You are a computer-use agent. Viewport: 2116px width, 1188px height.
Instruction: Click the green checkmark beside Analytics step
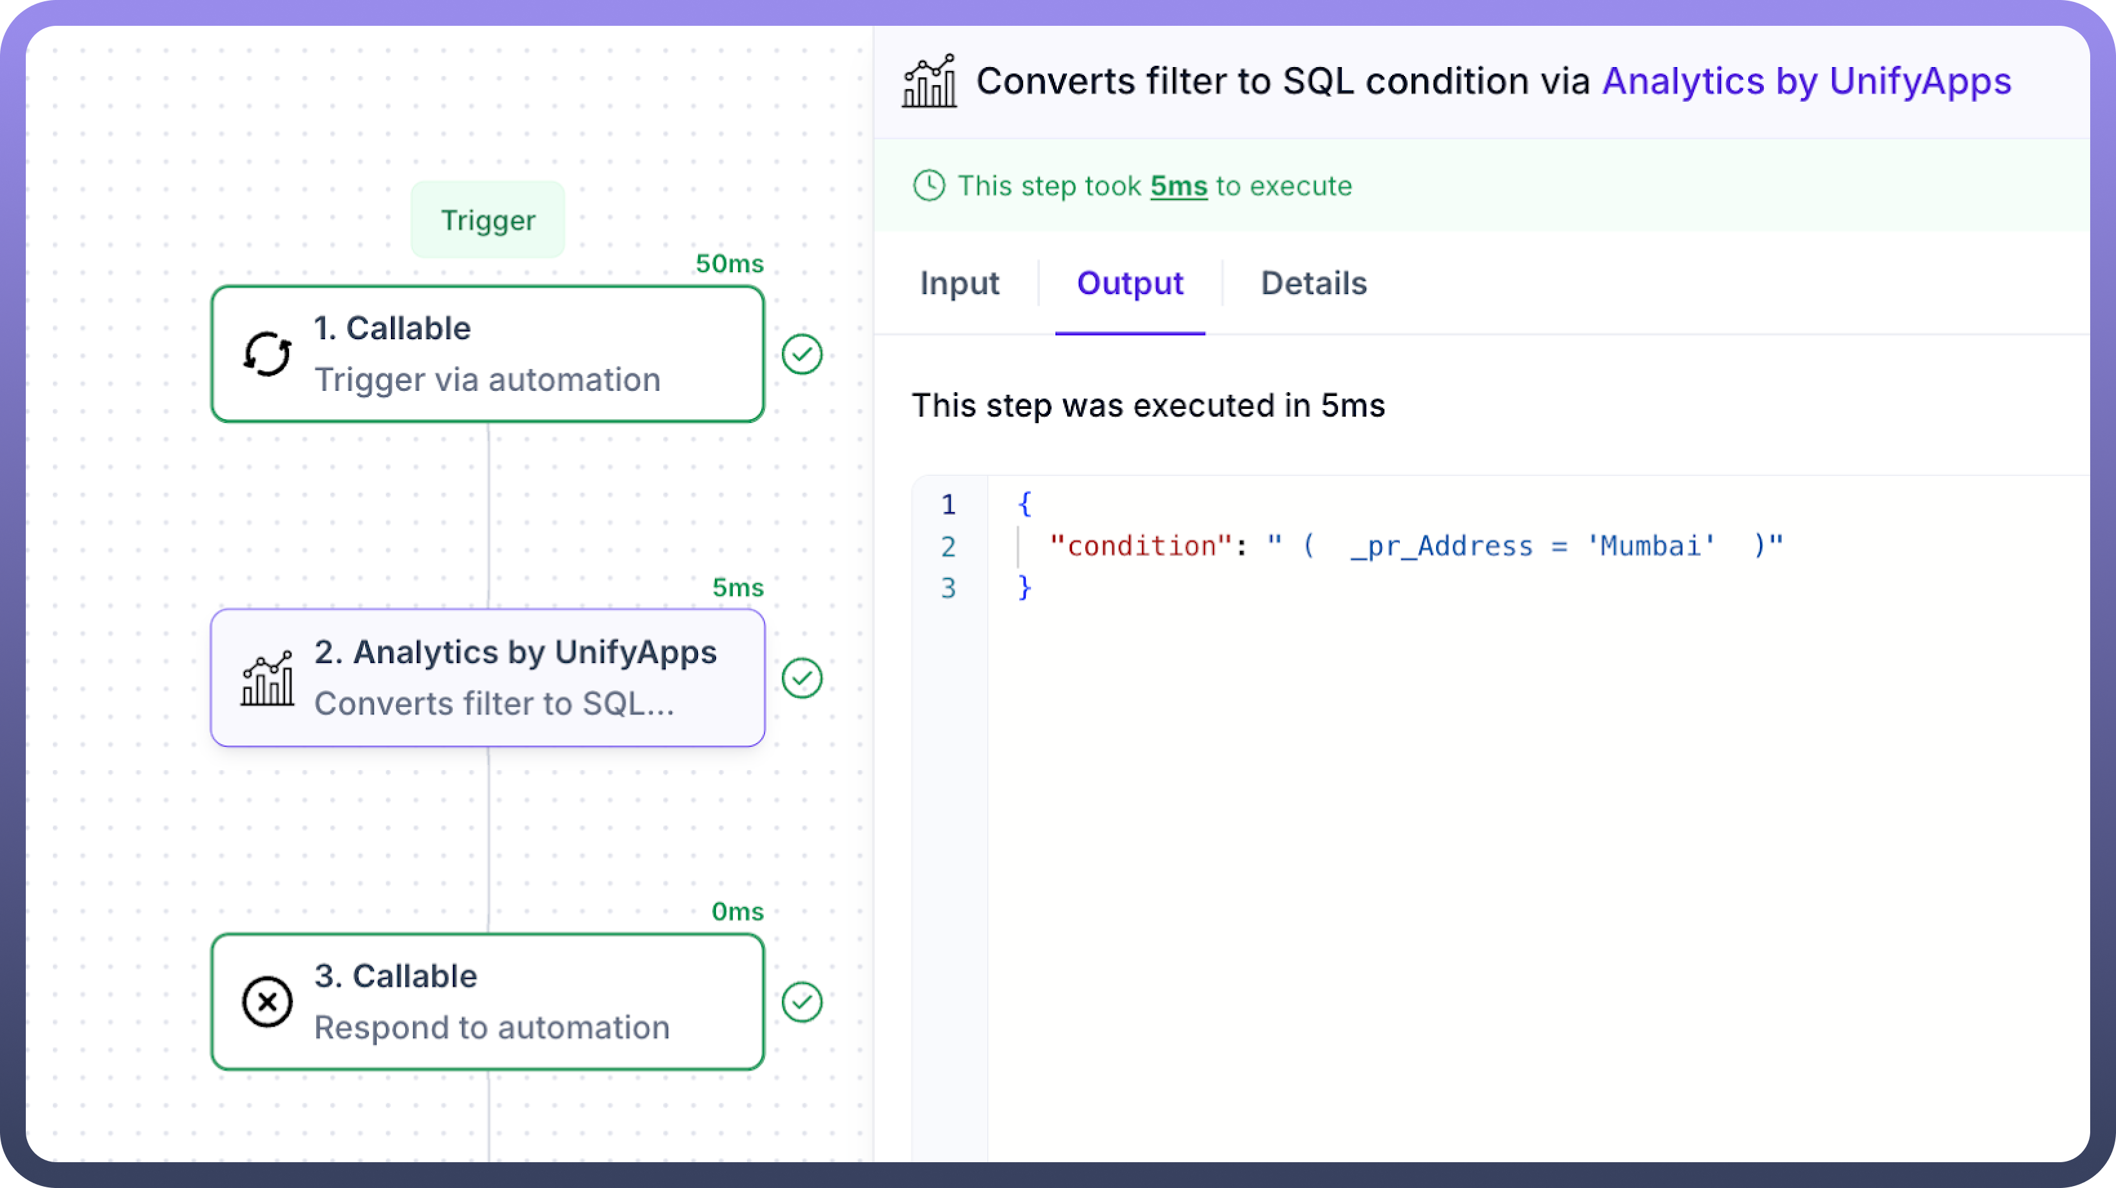tap(802, 678)
